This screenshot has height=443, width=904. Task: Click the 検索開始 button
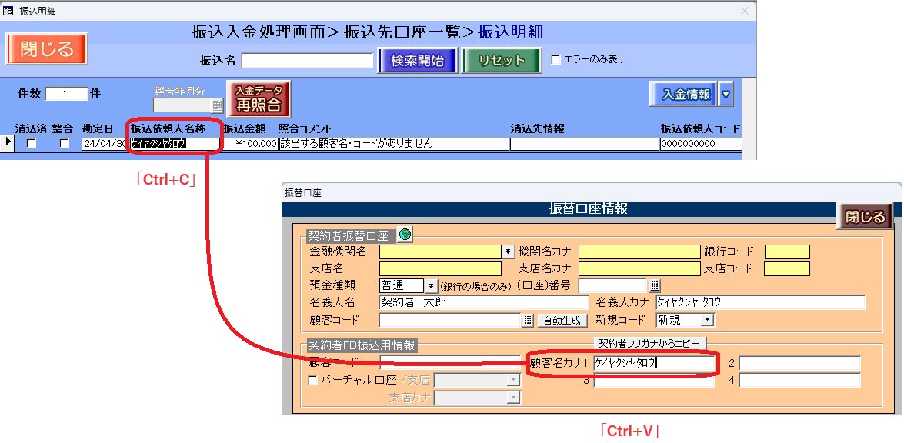[417, 61]
